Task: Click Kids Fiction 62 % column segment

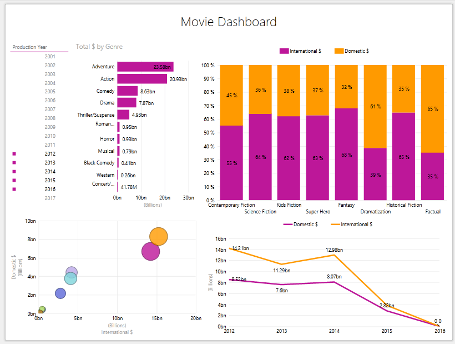Action: pos(289,158)
